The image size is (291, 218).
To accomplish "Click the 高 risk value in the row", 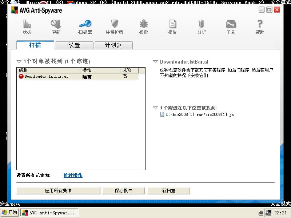I will tap(125, 76).
